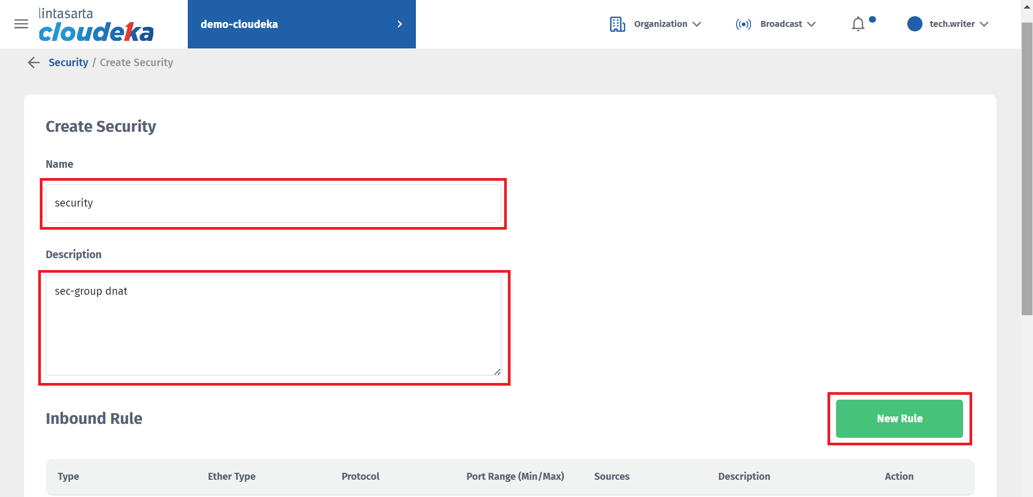The image size is (1033, 497).
Task: Click the Ether Type column header
Action: pyautogui.click(x=231, y=477)
